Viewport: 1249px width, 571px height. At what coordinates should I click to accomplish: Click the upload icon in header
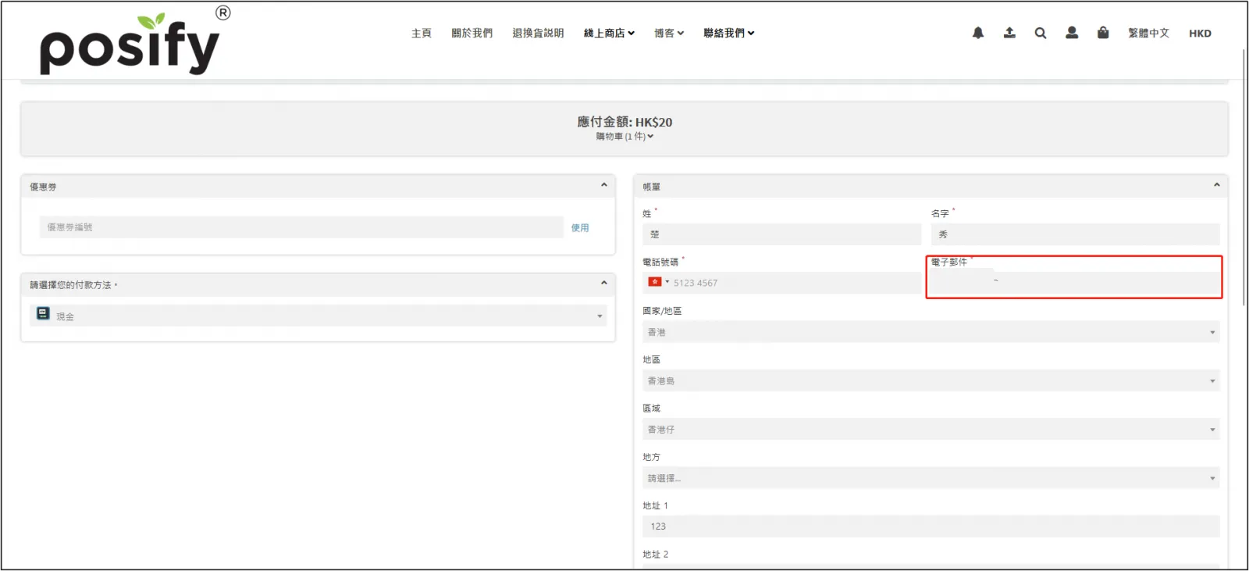[1009, 33]
